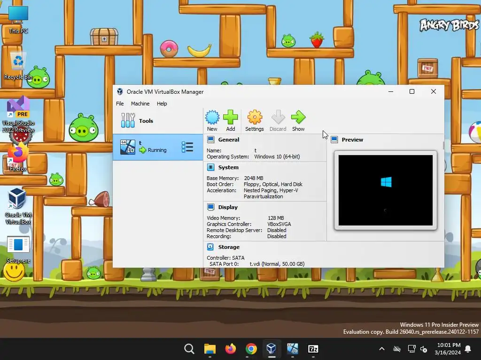Select the Tools entry in sidebar

click(x=158, y=120)
